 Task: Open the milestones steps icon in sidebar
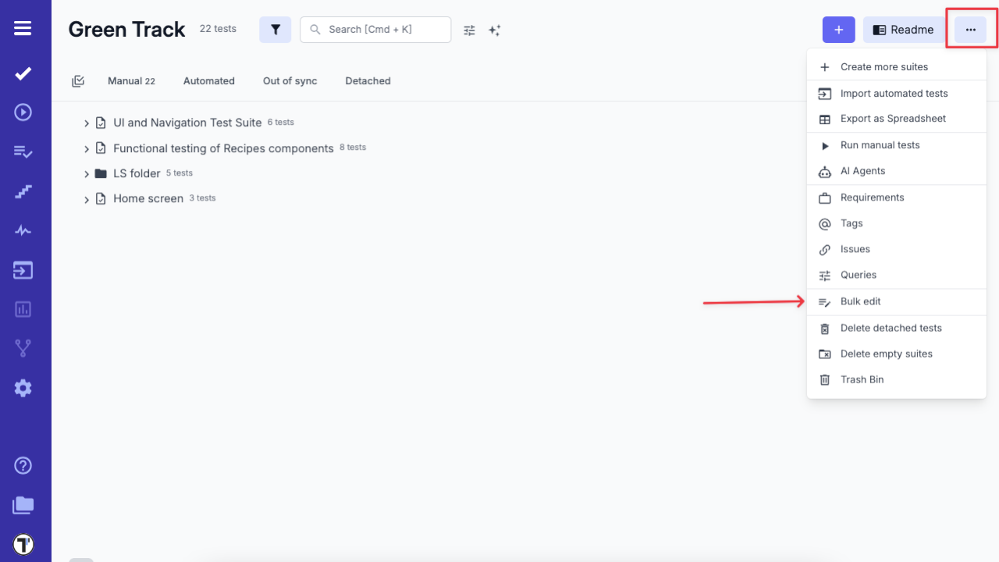point(23,190)
